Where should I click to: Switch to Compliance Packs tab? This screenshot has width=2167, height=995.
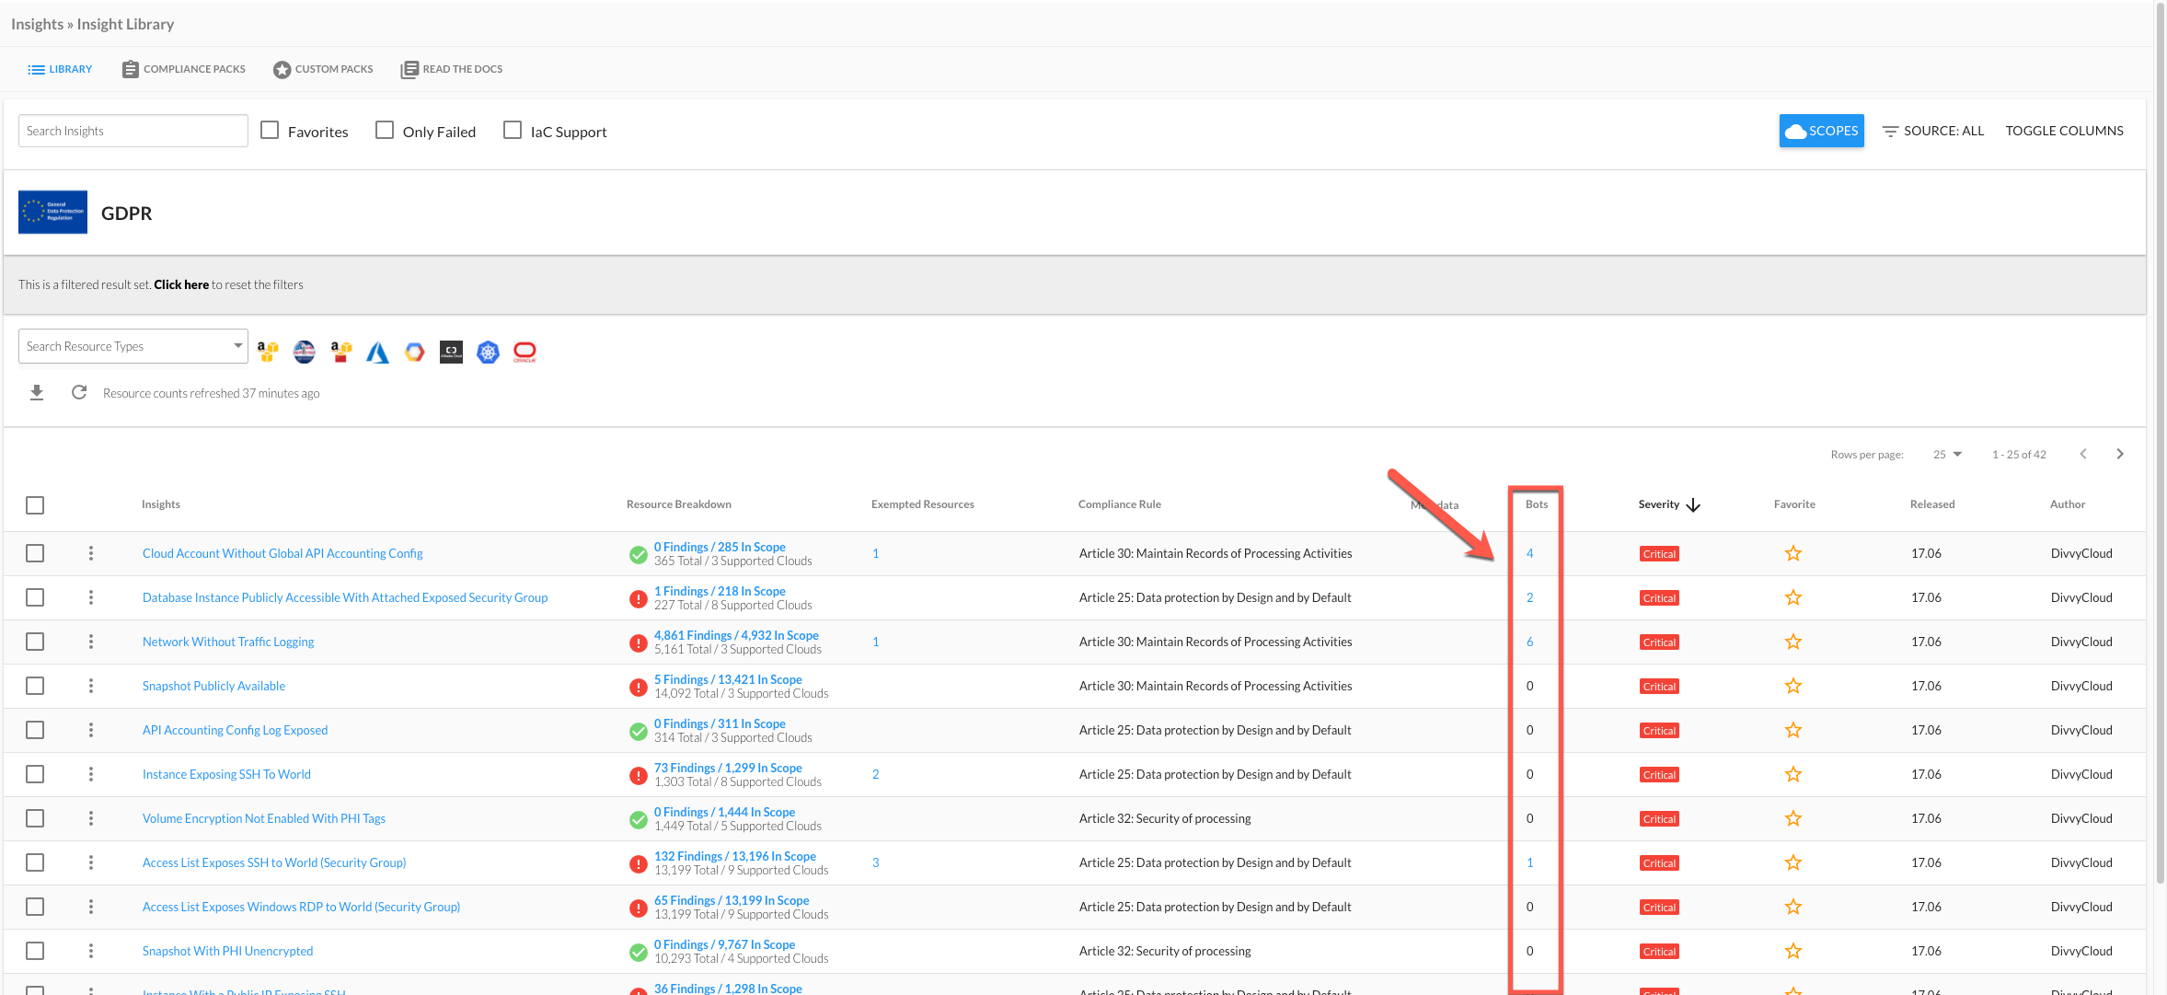click(x=184, y=69)
